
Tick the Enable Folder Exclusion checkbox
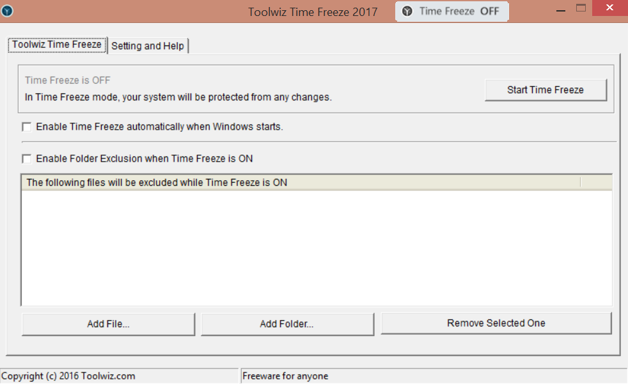point(27,159)
